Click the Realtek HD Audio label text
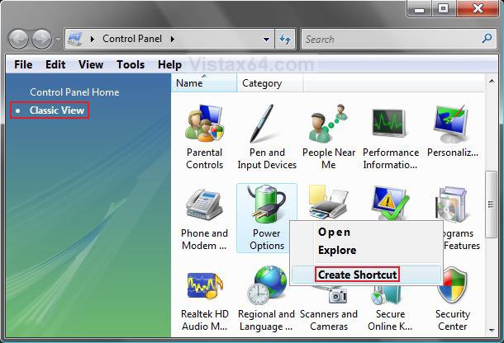 click(x=204, y=320)
